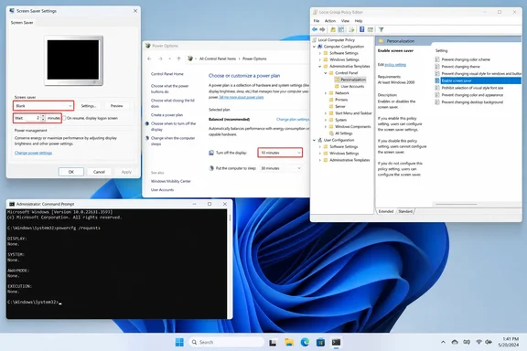527x351 pixels.
Task: Open File Explorer from the taskbar
Action: tap(289, 342)
